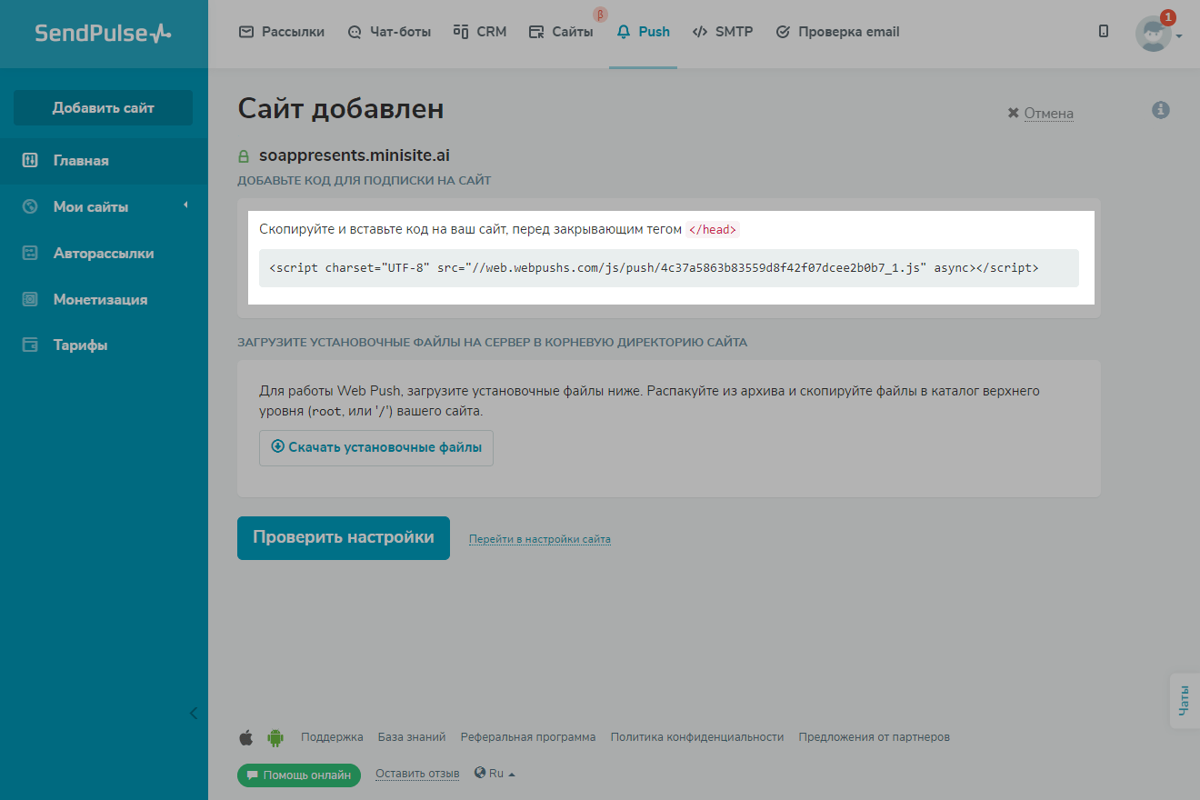Click the Мои сайты globe icon
1200x800 pixels.
pos(30,207)
